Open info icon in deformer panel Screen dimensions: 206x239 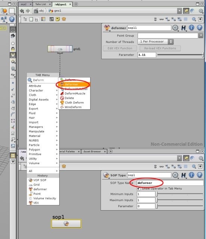click(191, 28)
